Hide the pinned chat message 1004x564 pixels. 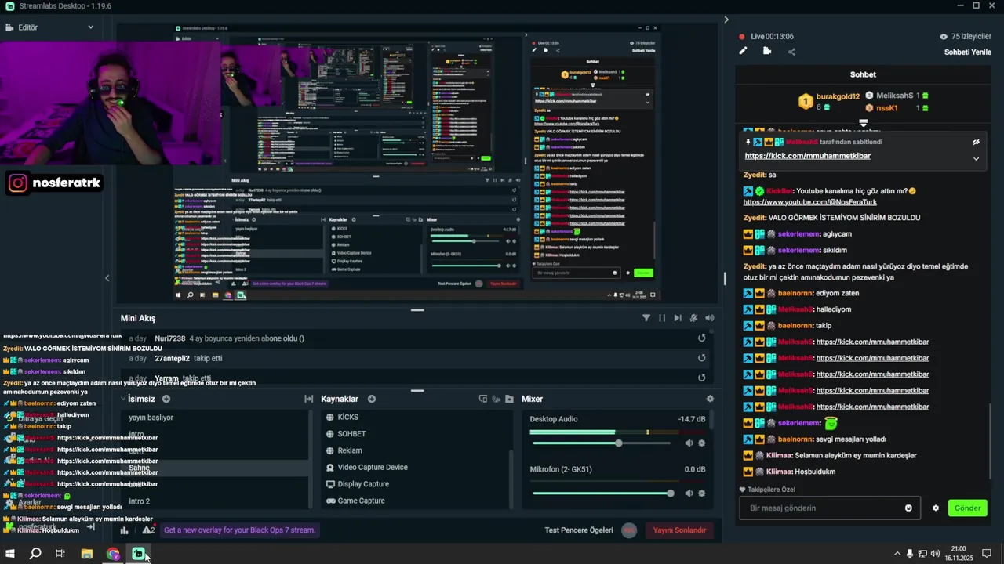pos(976,143)
